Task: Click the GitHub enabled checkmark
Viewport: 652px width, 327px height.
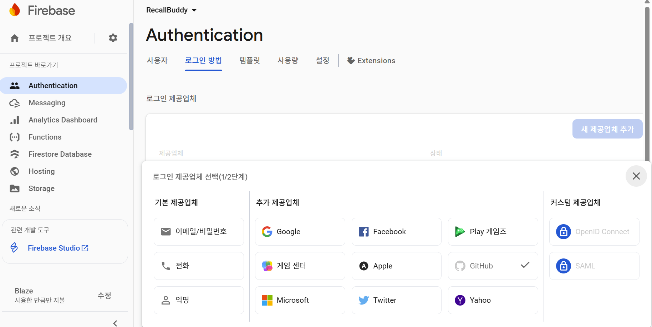Action: (525, 265)
